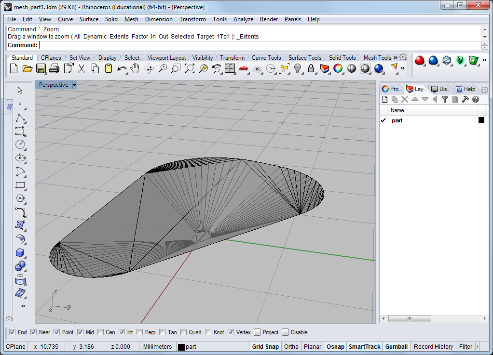Click the Lock padlock toolbar icon

tap(311, 68)
